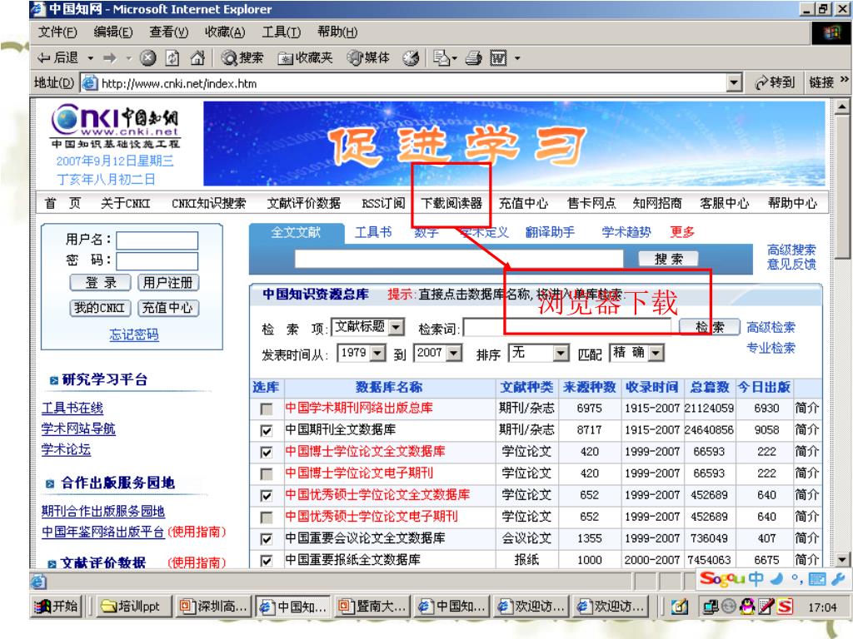Click Sogou input bar keyboard icon
The width and height of the screenshot is (853, 639).
817,579
